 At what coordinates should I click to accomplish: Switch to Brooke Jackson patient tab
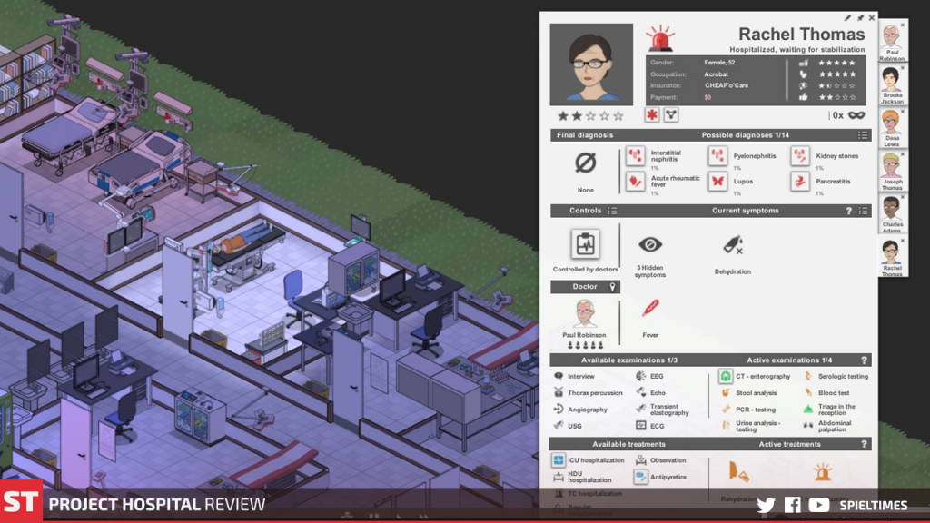pyautogui.click(x=892, y=84)
